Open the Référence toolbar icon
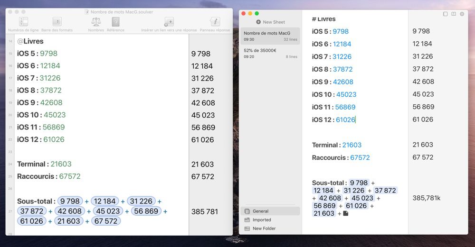 click(115, 22)
